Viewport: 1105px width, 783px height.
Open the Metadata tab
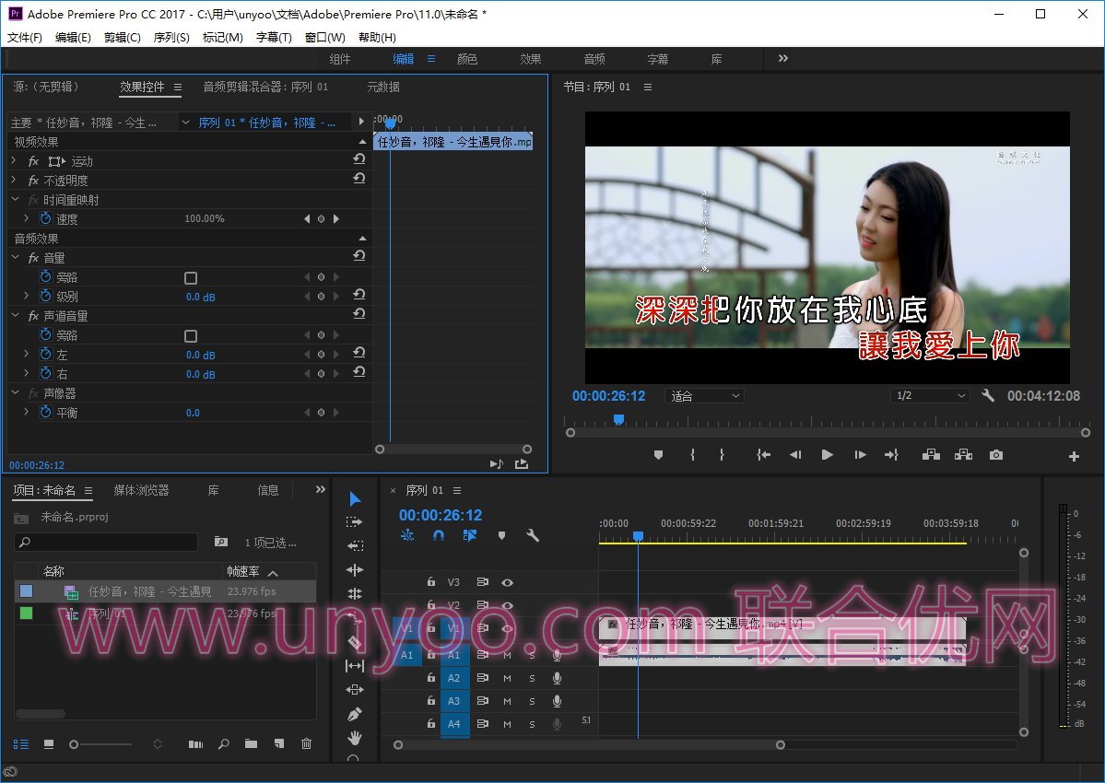pyautogui.click(x=383, y=87)
